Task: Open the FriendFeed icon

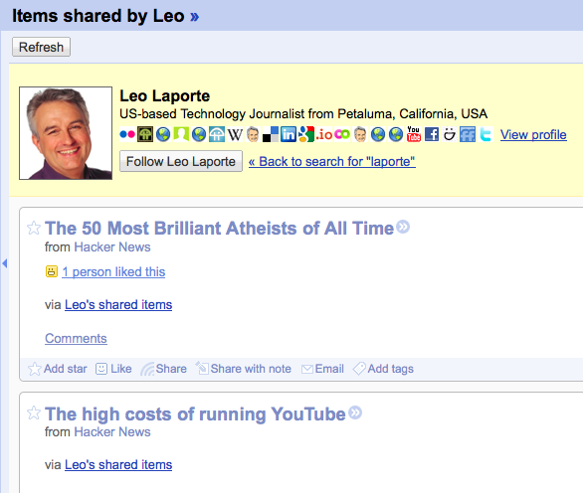Action: coord(468,134)
